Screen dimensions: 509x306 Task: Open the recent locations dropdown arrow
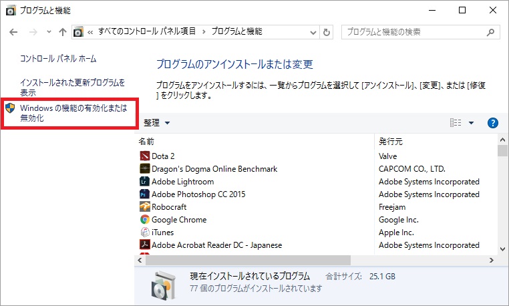click(49, 32)
